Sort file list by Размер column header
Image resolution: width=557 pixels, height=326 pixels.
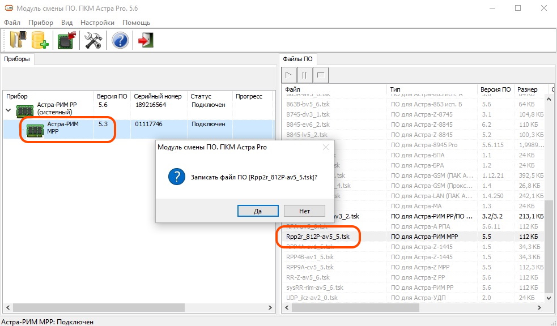[528, 89]
